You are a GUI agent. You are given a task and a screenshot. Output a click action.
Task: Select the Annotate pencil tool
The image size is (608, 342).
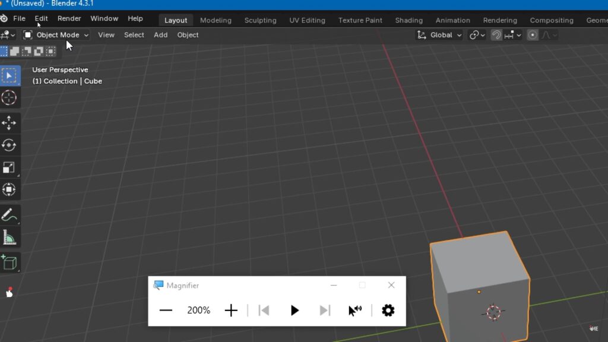(x=9, y=215)
